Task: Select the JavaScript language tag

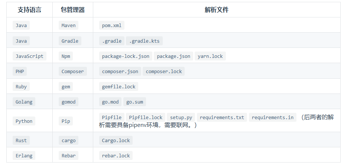Action: (x=29, y=56)
